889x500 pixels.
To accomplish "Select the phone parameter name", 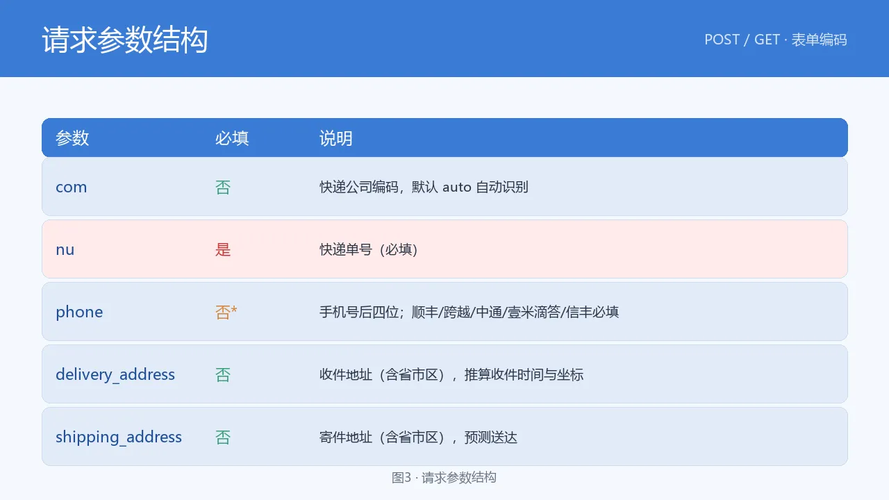I will pos(79,312).
